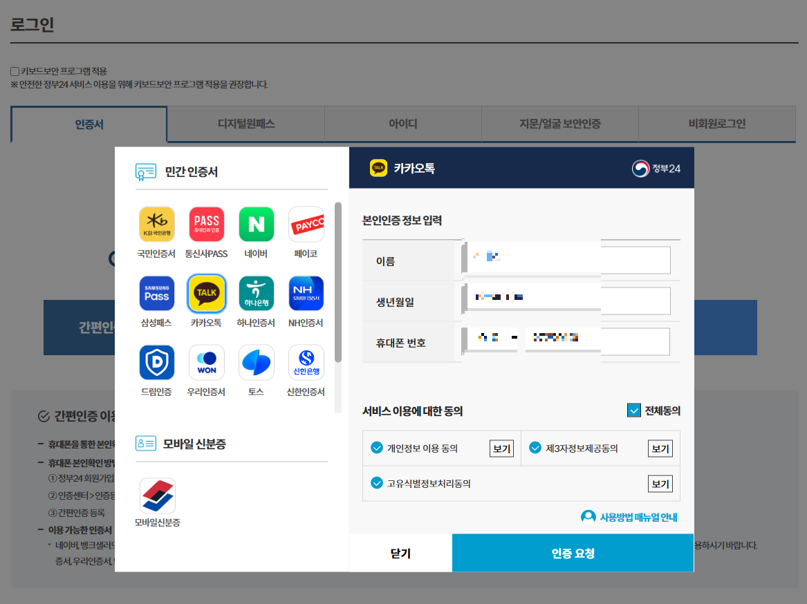Open the 비회원로그인 tab
This screenshot has width=807, height=604.
717,124
